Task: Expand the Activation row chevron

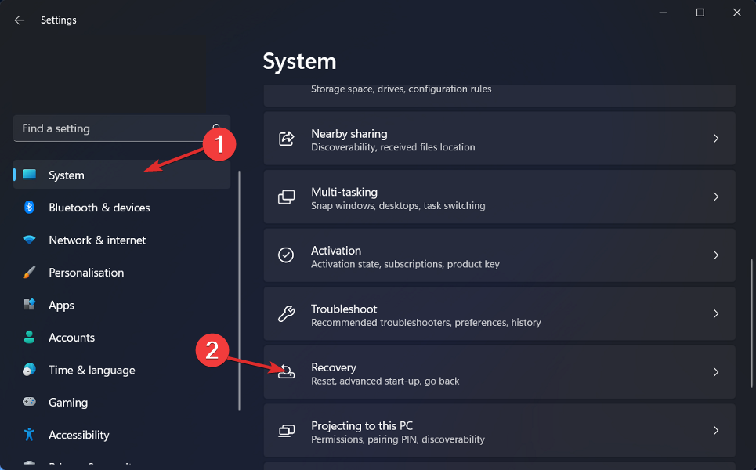Action: [x=715, y=255]
